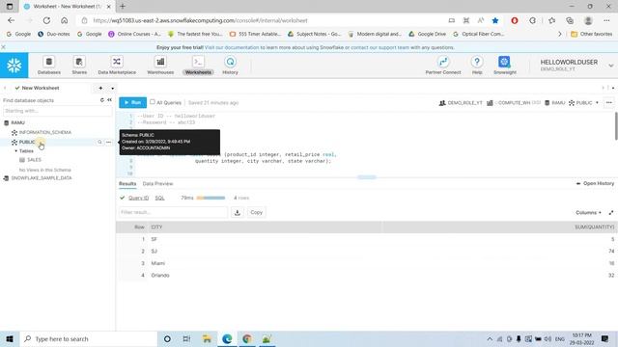Click the query duration bar
The width and height of the screenshot is (618, 347).
point(211,198)
